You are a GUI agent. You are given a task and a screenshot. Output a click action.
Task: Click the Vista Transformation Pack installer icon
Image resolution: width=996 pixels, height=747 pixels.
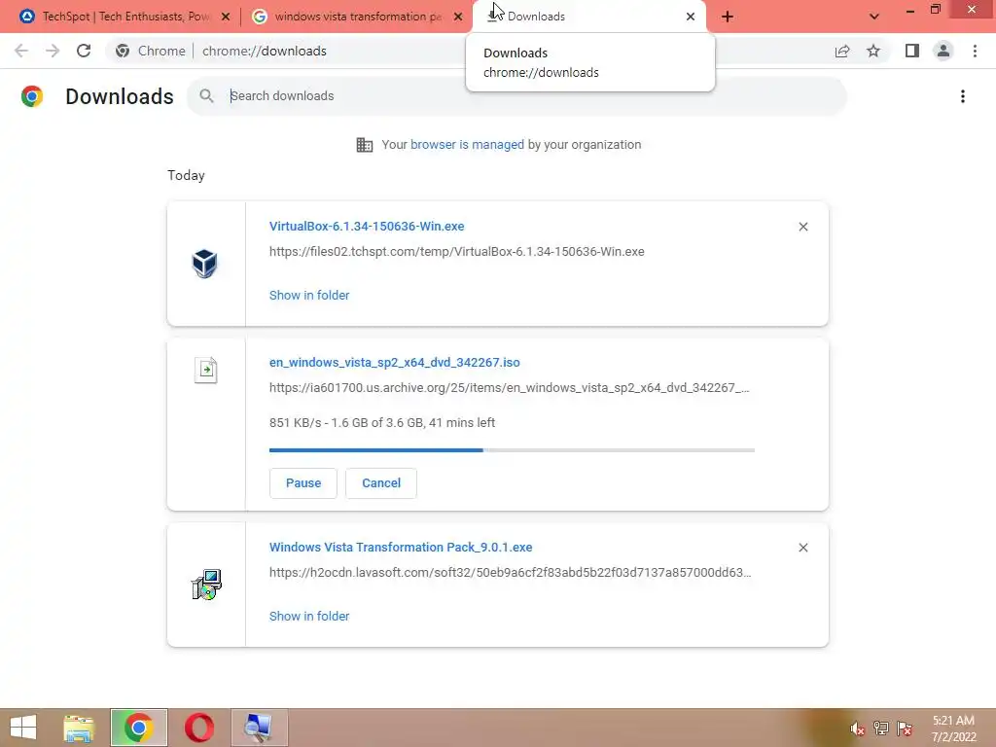click(206, 585)
